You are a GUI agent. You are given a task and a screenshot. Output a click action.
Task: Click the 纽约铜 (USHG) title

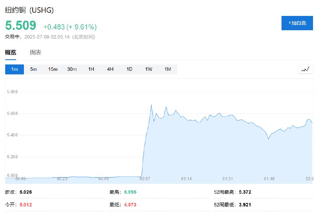click(29, 10)
